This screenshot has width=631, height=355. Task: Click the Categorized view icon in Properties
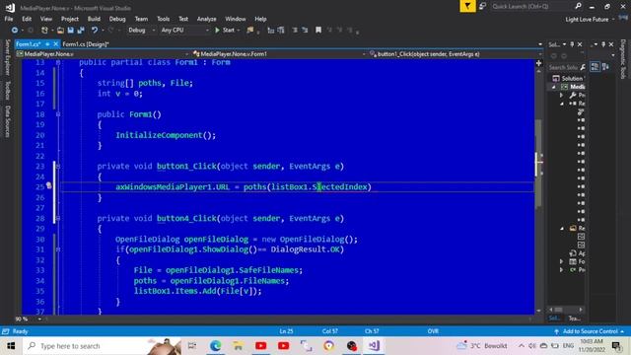[x=595, y=67]
